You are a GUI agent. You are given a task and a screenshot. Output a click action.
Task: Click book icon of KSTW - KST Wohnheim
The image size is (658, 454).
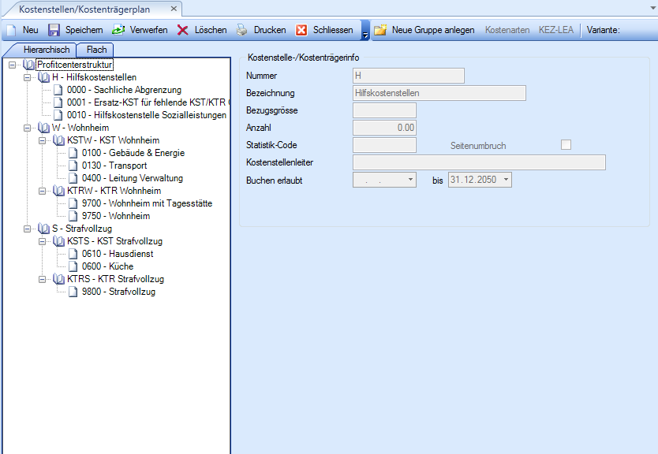tap(58, 140)
